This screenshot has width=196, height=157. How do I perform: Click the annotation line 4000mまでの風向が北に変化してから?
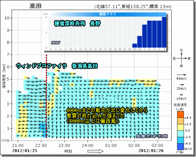pyautogui.click(x=107, y=110)
